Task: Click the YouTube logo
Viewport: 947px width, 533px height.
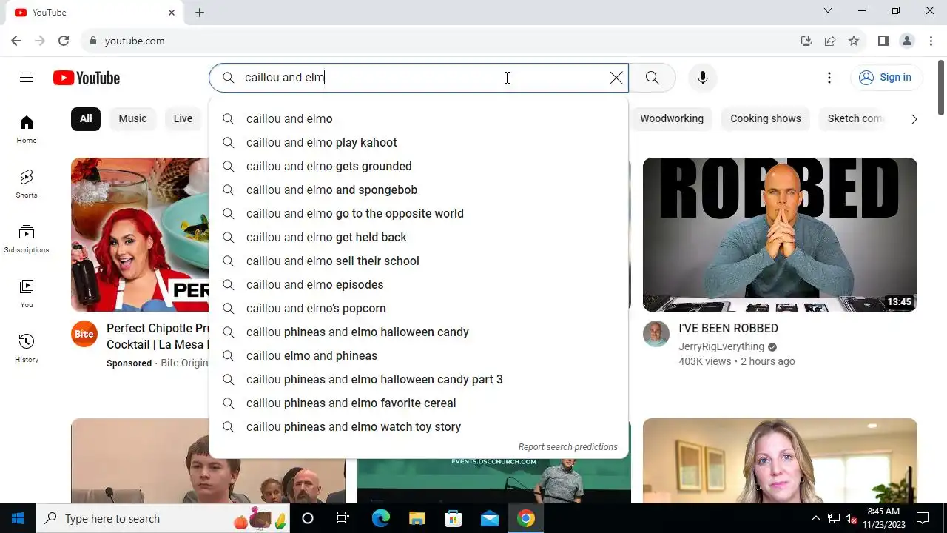Action: tap(87, 78)
